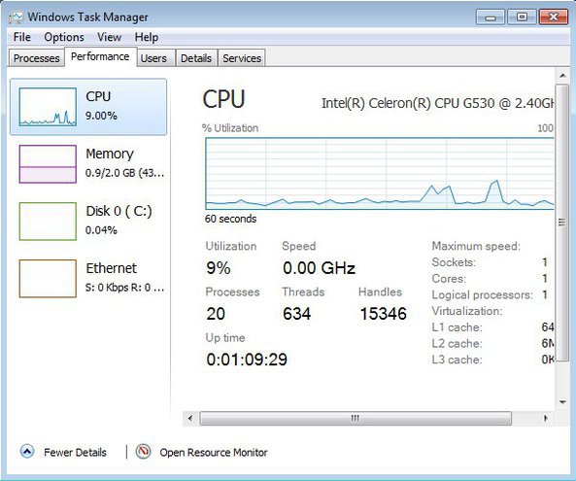Switch to the Services tab
Image resolution: width=576 pixels, height=481 pixels.
point(242,58)
